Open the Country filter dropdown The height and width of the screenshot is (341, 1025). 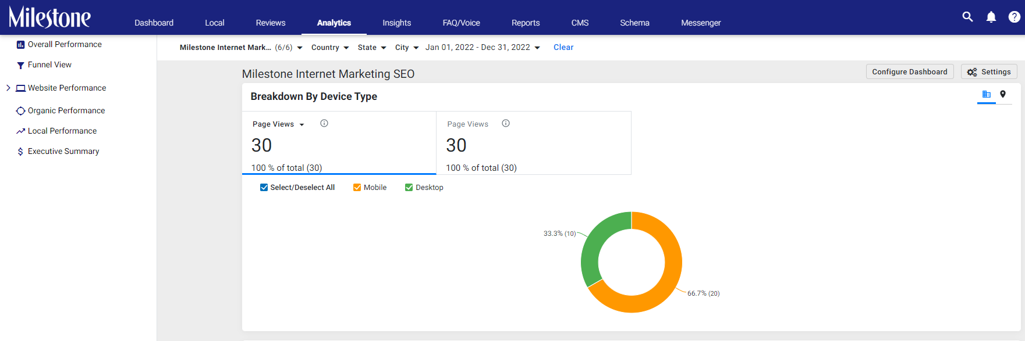click(330, 48)
